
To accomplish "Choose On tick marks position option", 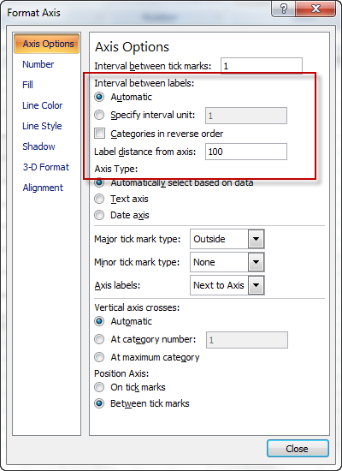I will pos(99,387).
